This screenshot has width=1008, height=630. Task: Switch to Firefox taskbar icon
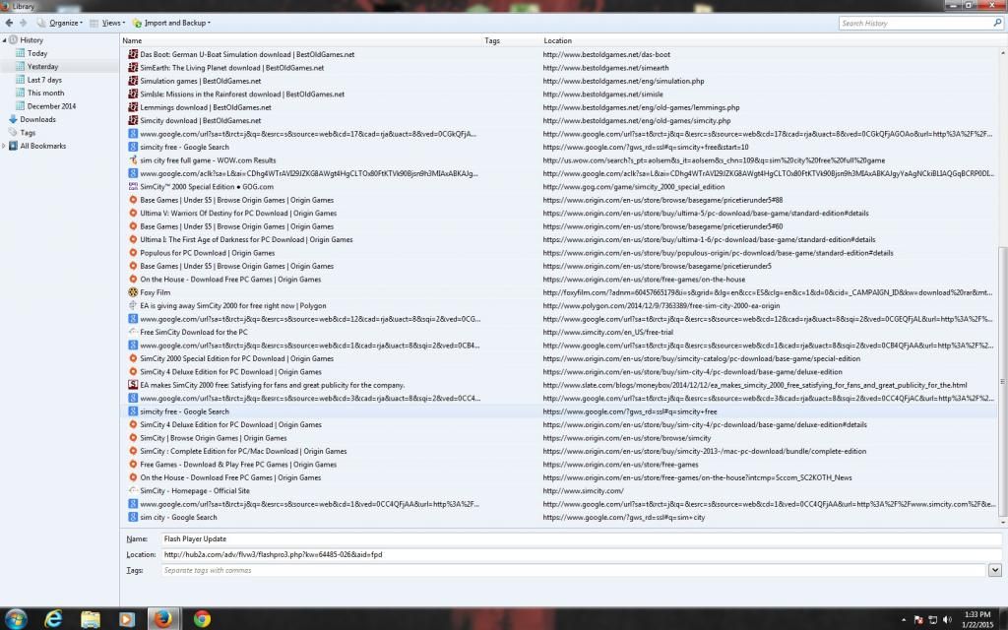point(163,618)
